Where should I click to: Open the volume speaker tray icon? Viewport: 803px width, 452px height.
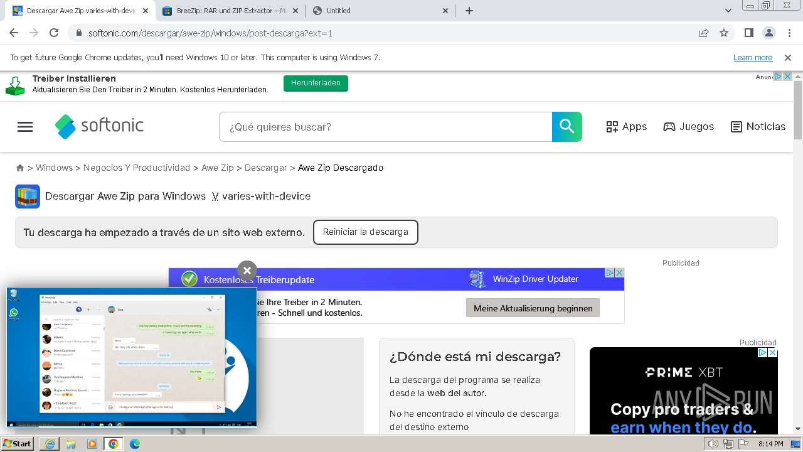(713, 444)
